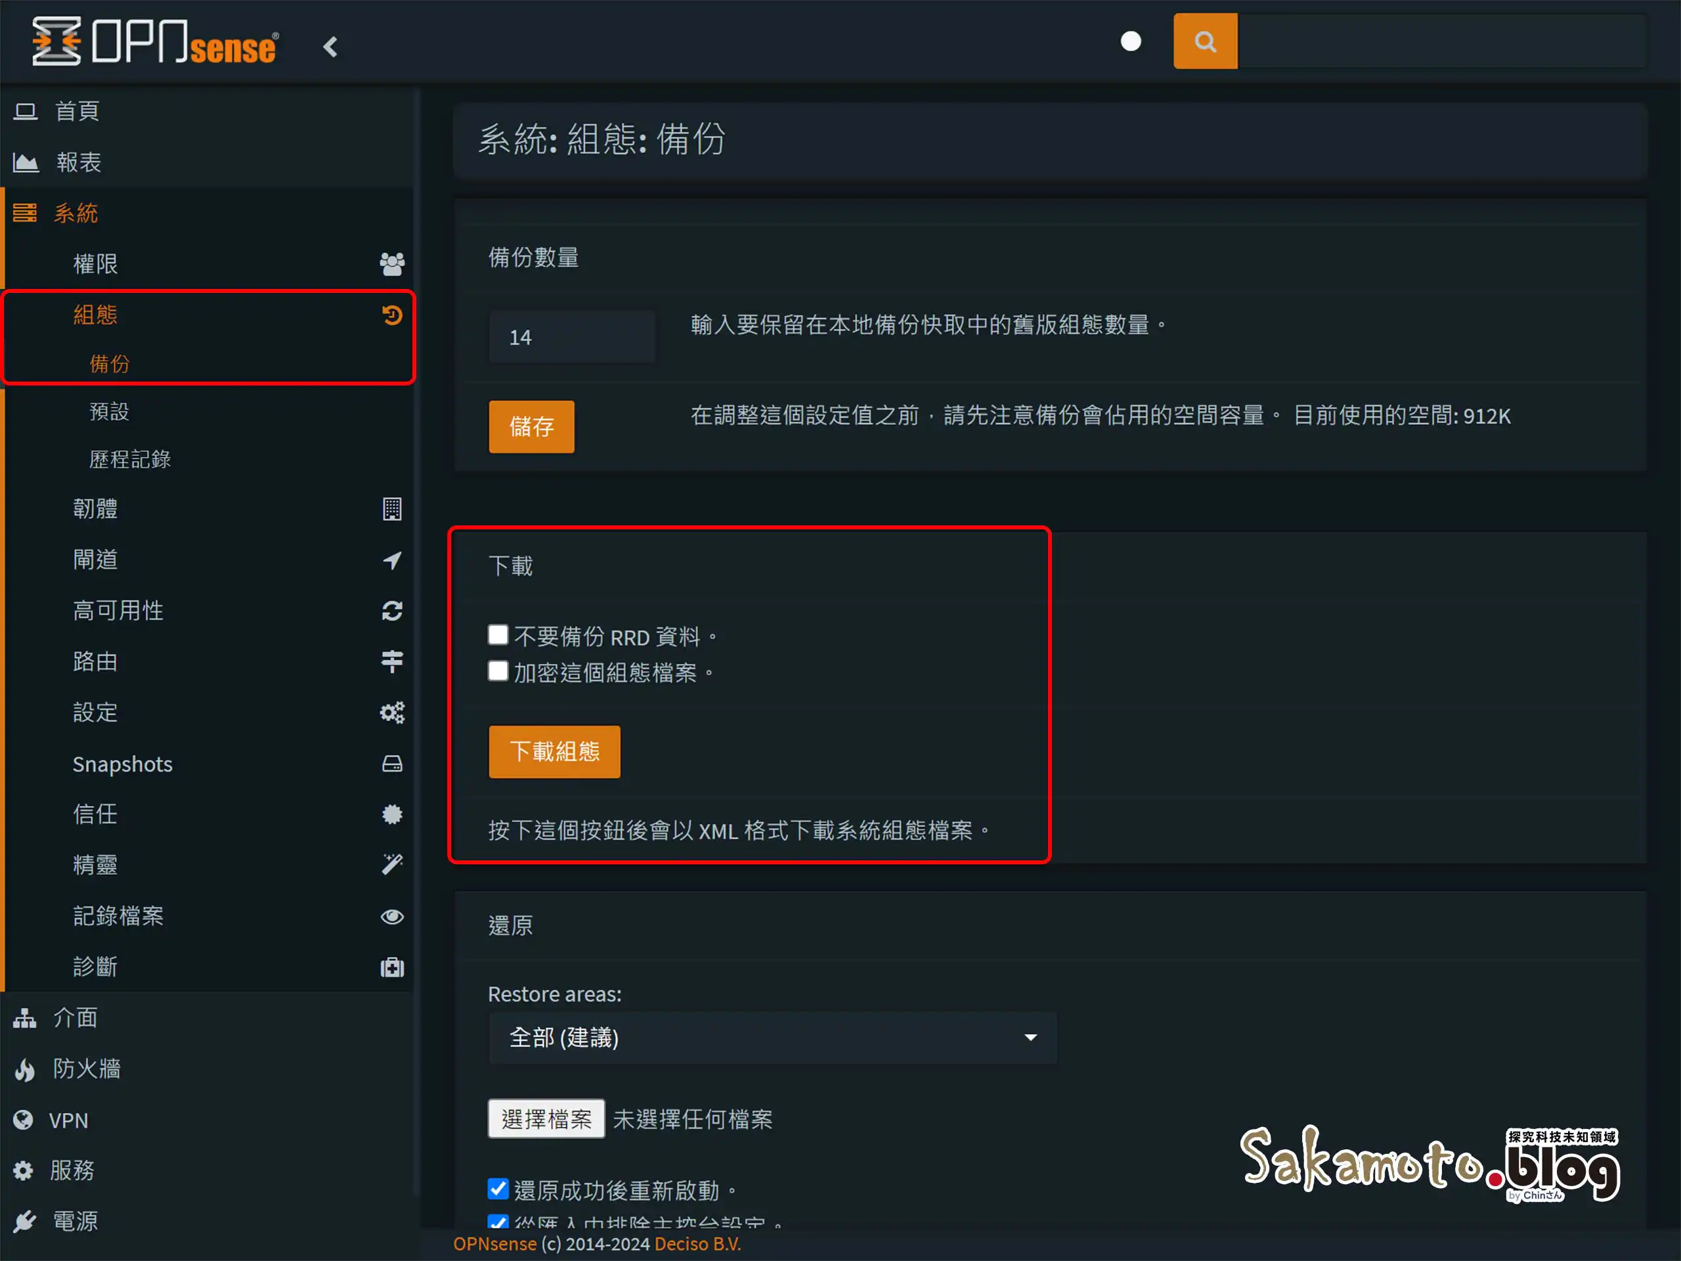This screenshot has width=1681, height=1261.
Task: Open the Restore areas dropdown
Action: pos(772,1038)
